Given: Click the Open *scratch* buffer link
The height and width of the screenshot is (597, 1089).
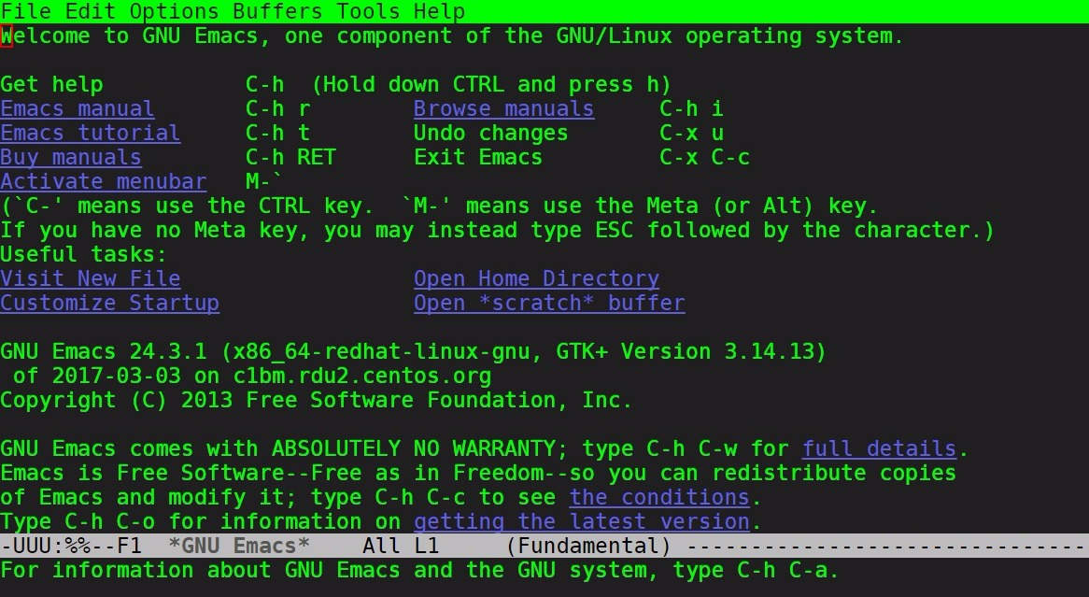Looking at the screenshot, I should tap(549, 303).
